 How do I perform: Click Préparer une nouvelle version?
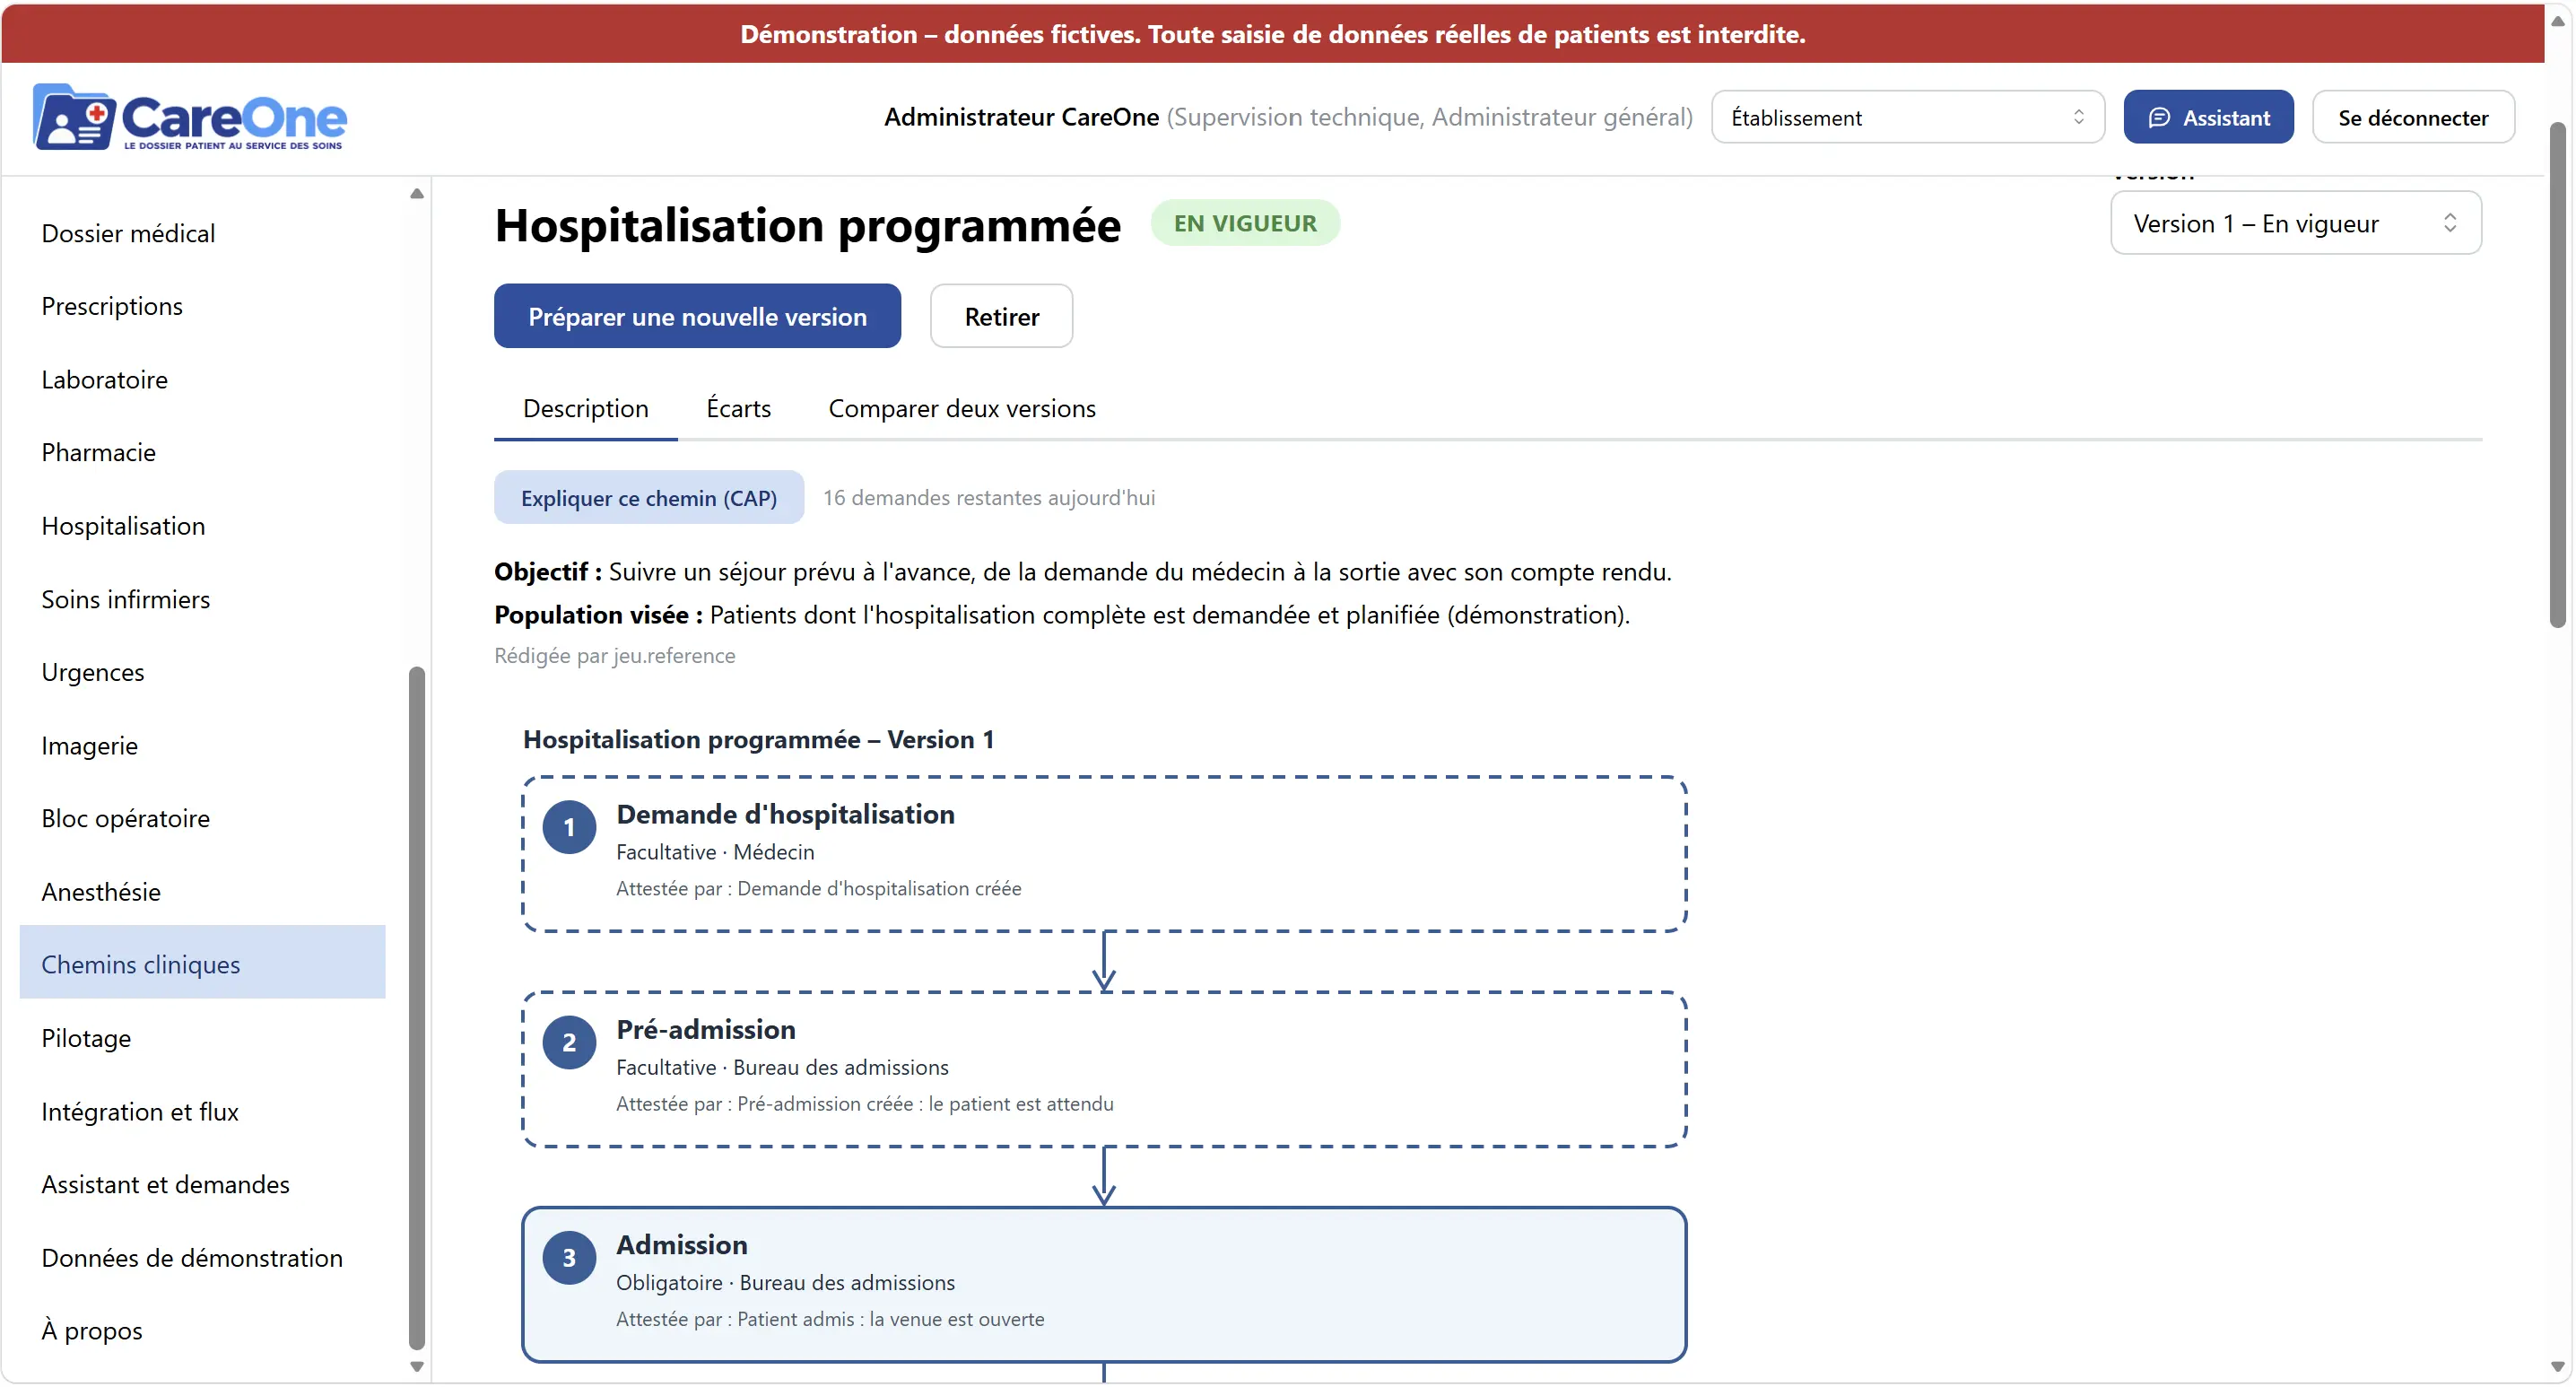coord(697,317)
